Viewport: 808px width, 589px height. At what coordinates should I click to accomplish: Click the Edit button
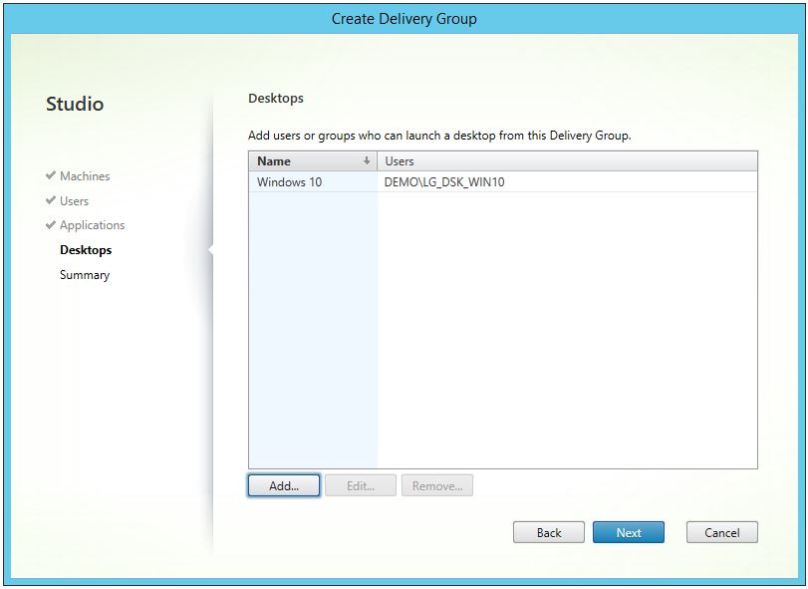(360, 485)
